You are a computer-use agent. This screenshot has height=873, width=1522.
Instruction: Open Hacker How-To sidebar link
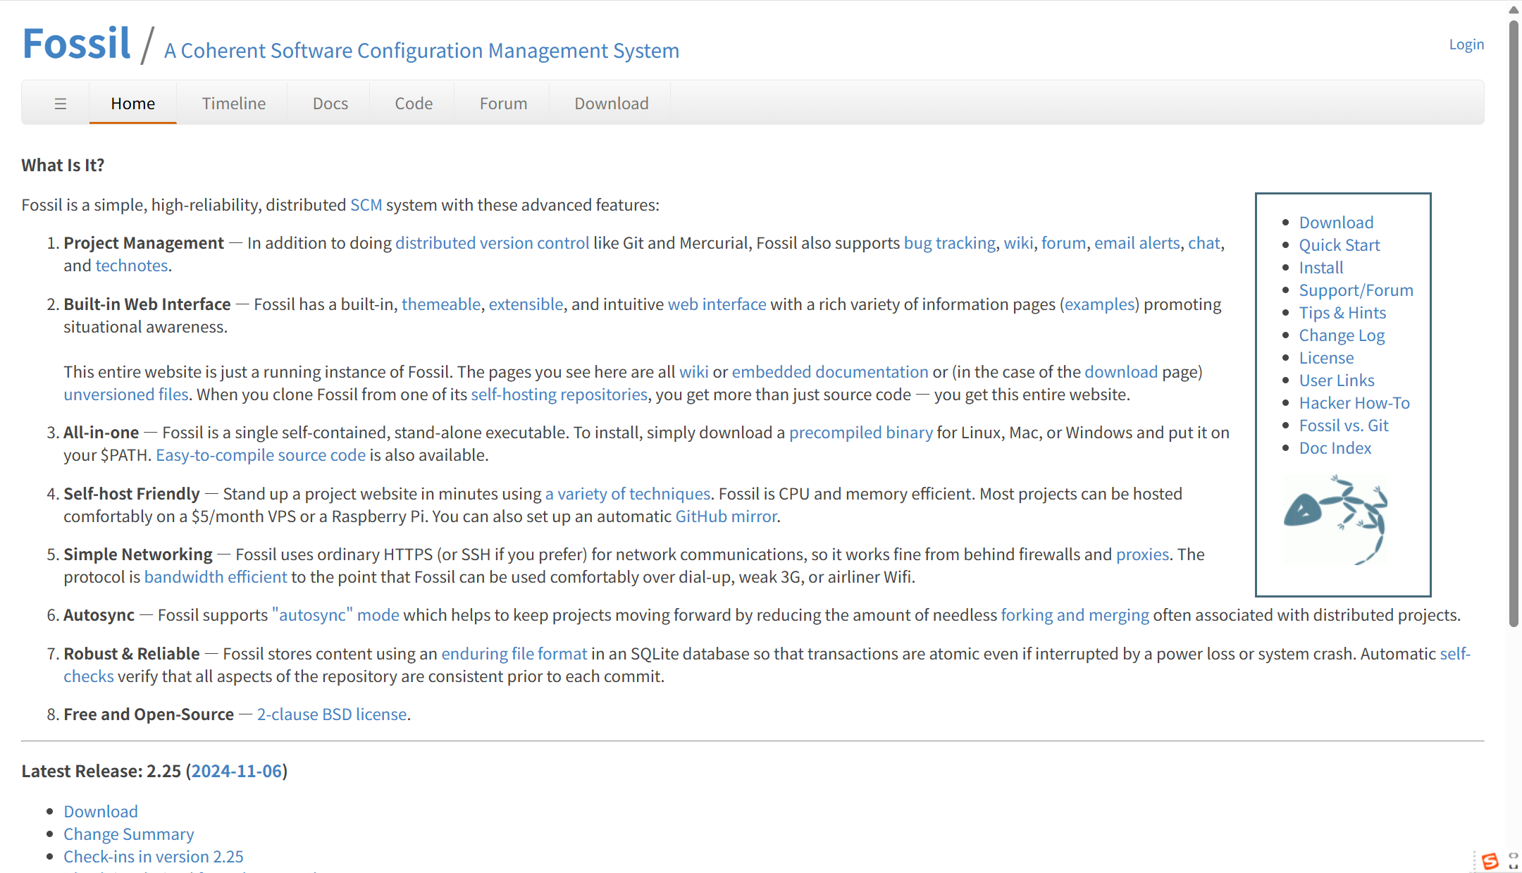(1354, 403)
